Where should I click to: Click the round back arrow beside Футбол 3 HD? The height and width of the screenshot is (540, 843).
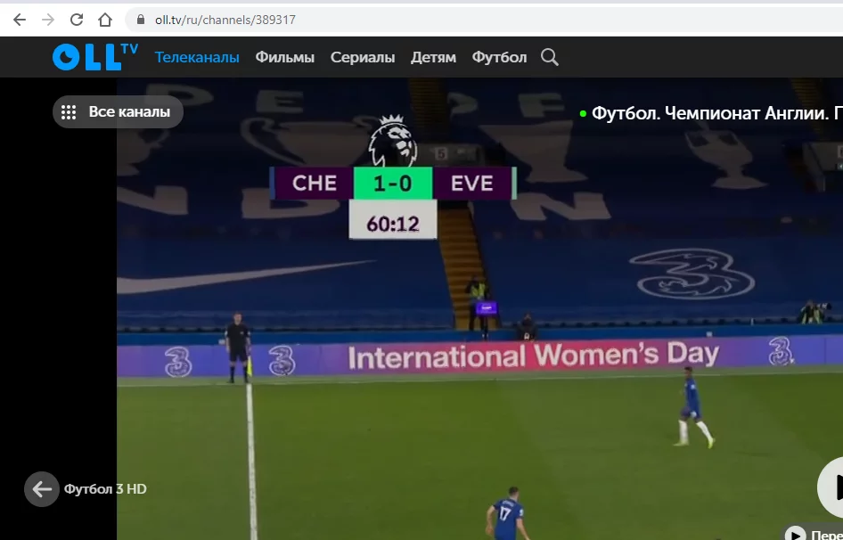(41, 489)
